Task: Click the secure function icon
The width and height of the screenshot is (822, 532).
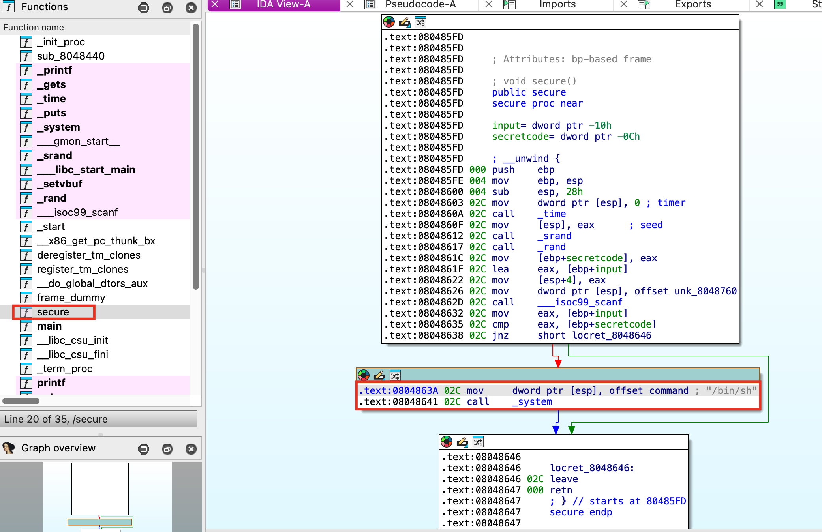Action: point(26,312)
